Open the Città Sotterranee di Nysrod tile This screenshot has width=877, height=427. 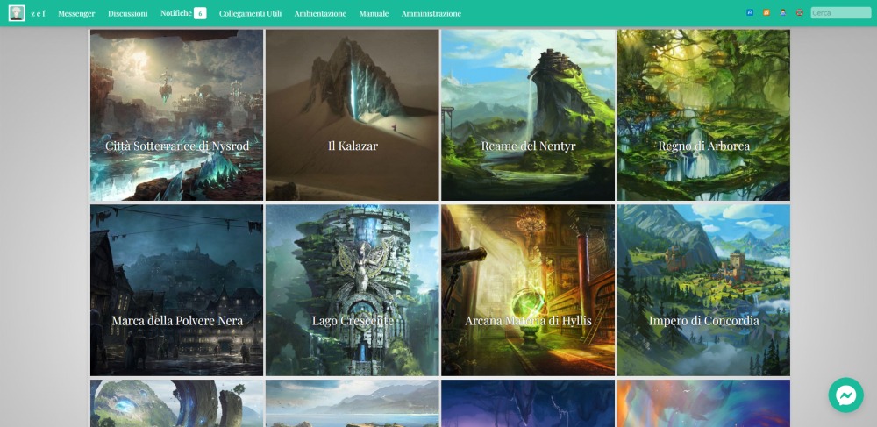(177, 115)
